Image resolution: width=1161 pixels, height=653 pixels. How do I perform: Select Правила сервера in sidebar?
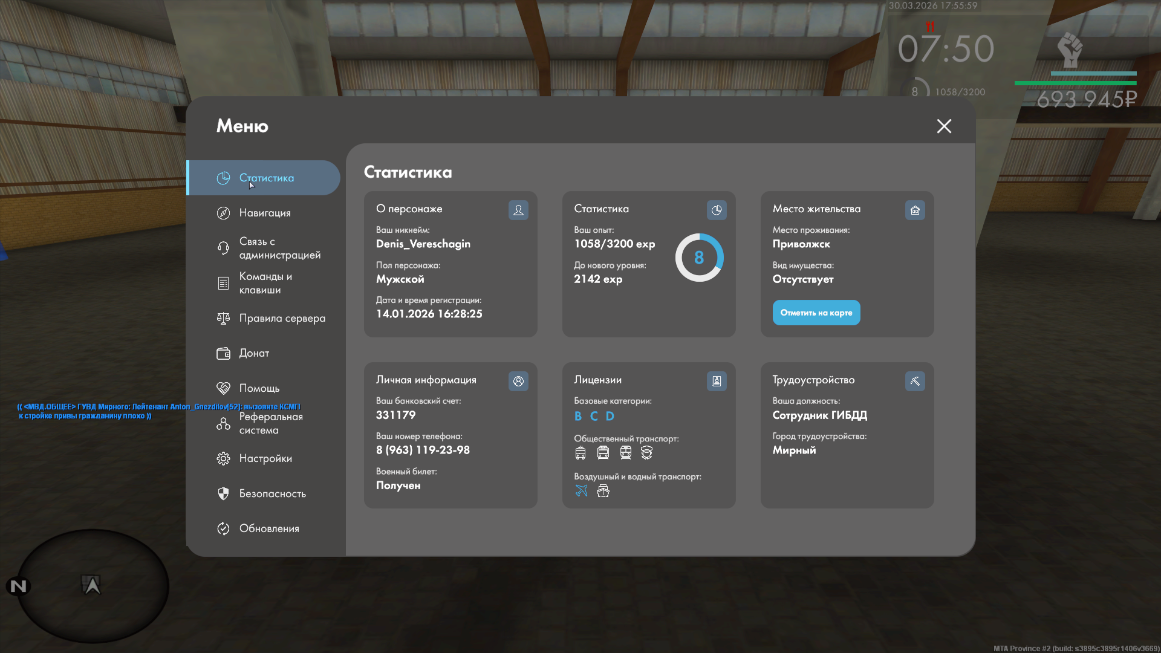tap(282, 318)
